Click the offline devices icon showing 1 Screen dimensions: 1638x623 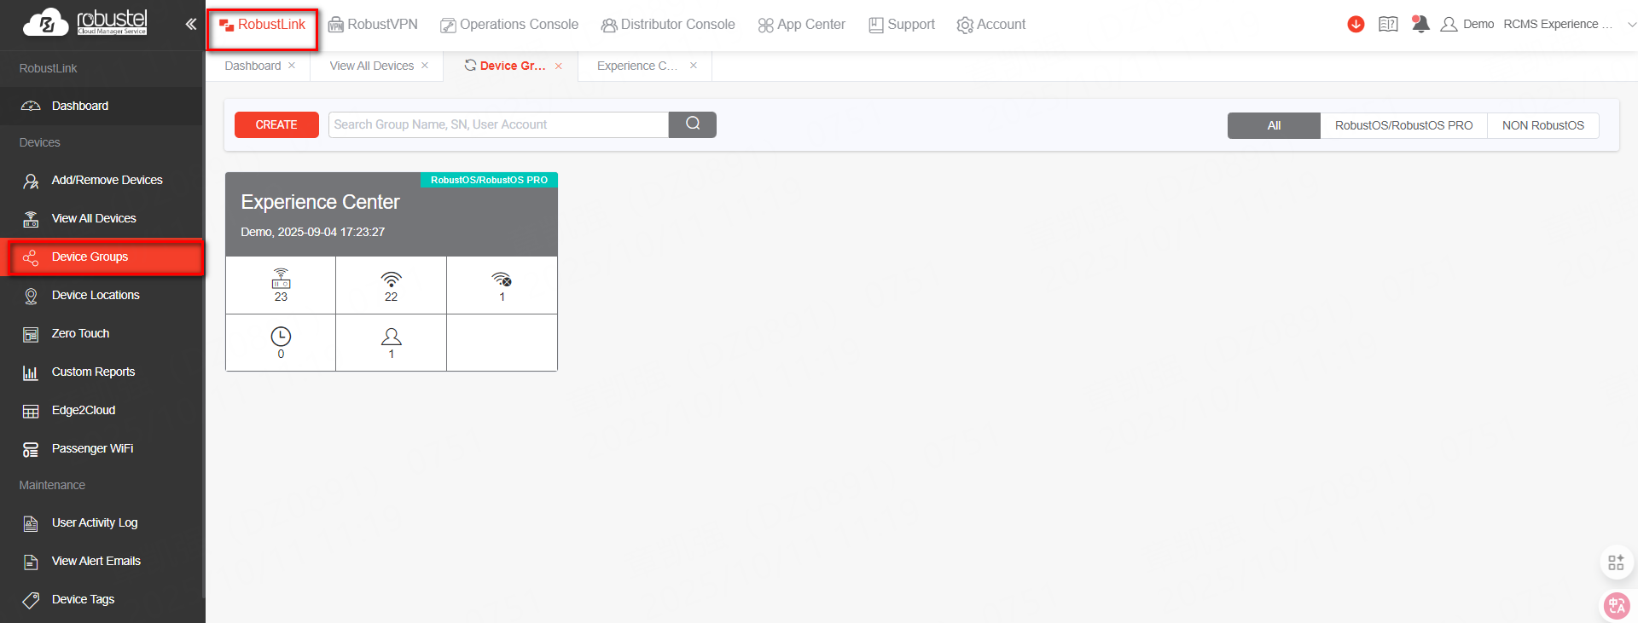coord(502,280)
